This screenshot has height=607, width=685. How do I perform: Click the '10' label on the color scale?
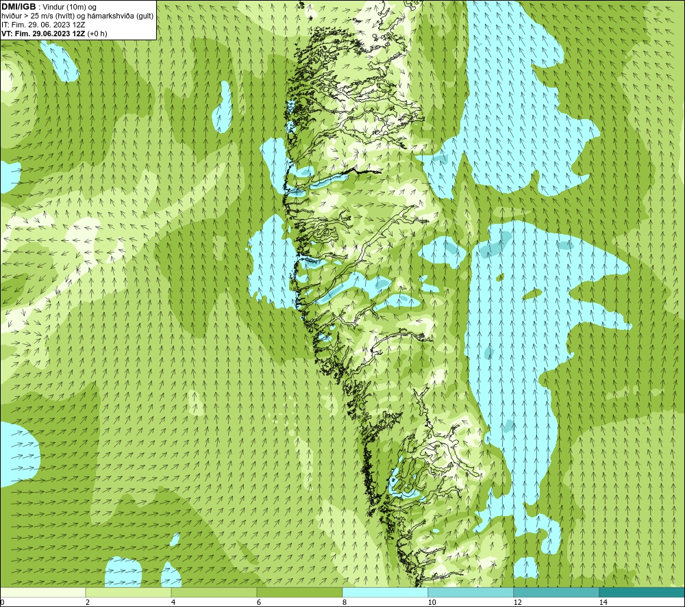point(432,602)
